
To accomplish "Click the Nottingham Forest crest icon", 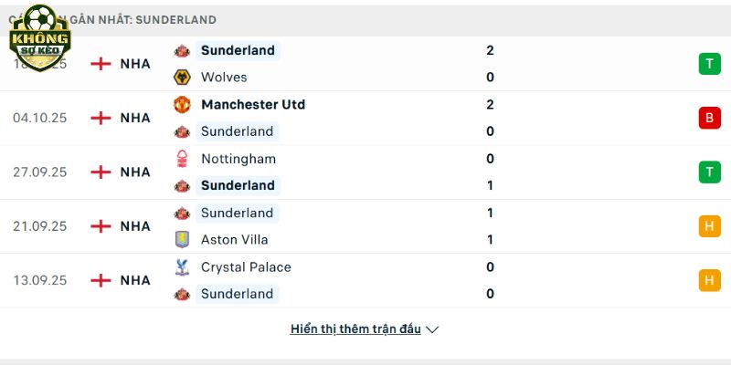I will [183, 159].
